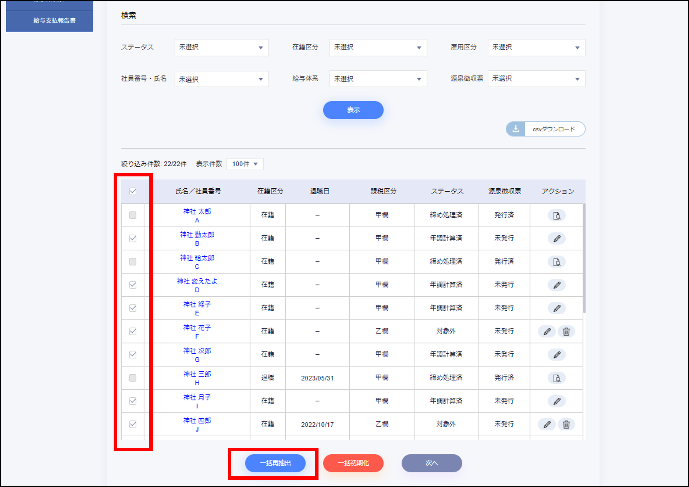Open the 表示件数 100件 dropdown

tap(245, 164)
